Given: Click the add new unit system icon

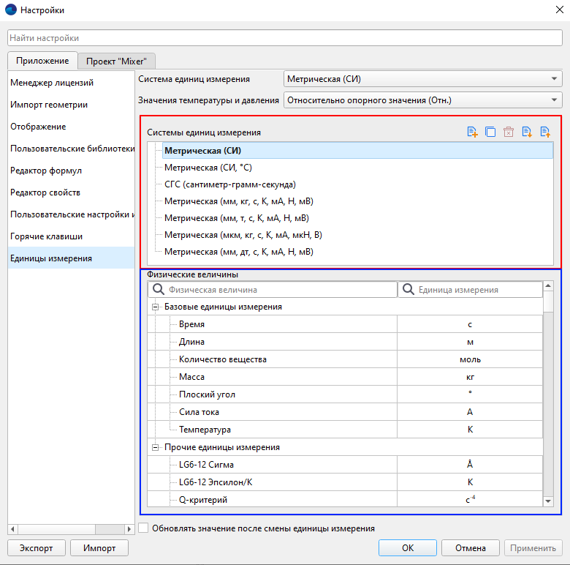Looking at the screenshot, I should click(x=472, y=132).
